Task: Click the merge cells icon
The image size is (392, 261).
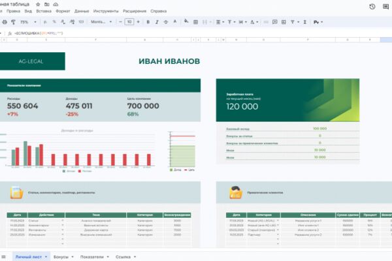Action: 204,22
